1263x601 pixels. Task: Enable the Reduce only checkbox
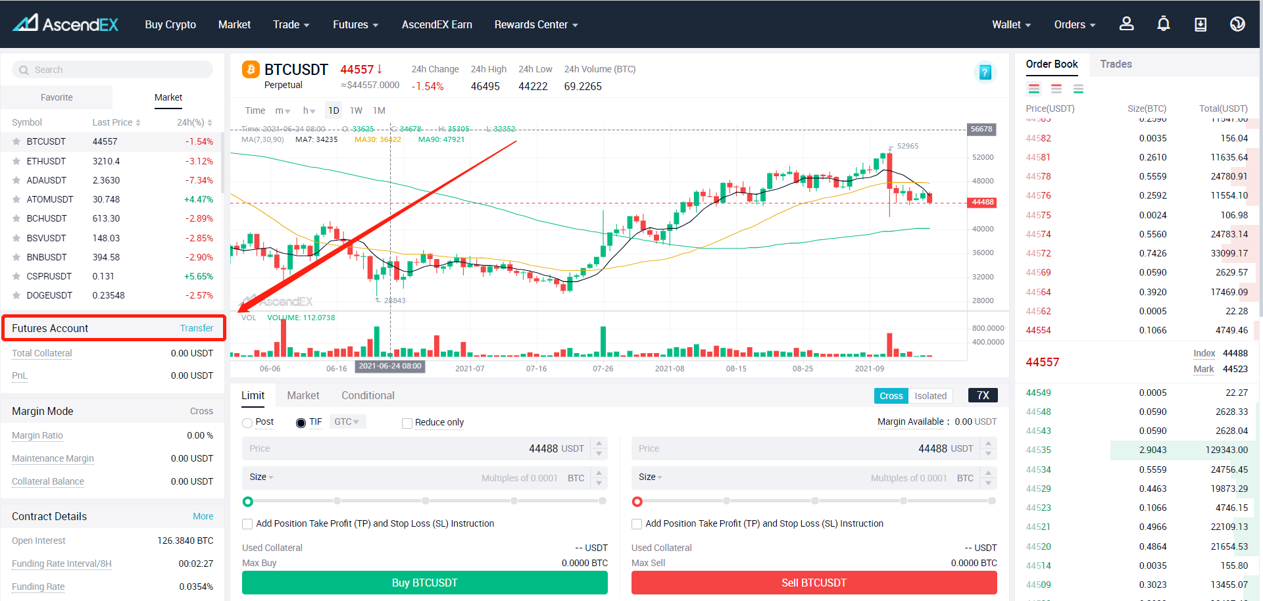tap(407, 423)
